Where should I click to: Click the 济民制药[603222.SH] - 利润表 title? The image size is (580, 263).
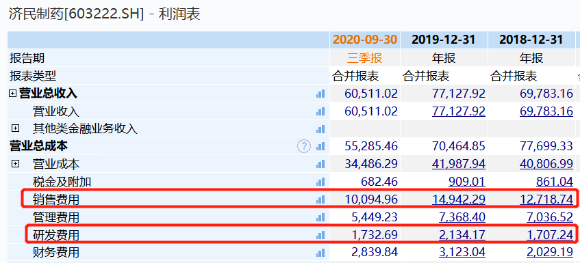pos(104,14)
